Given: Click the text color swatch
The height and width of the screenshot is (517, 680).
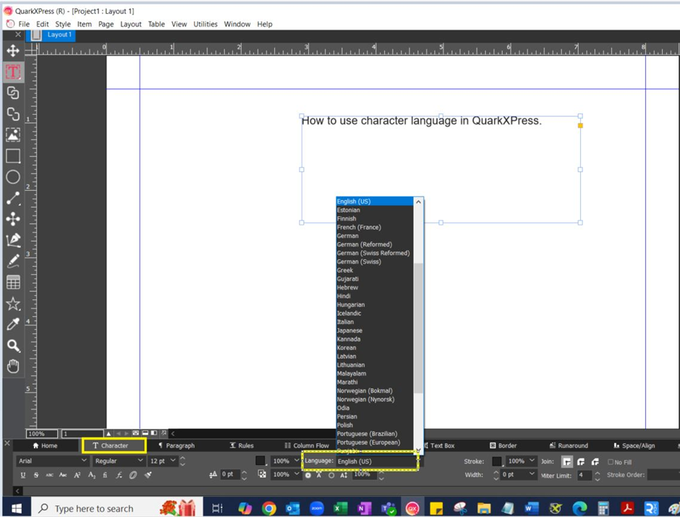Looking at the screenshot, I should coord(262,461).
